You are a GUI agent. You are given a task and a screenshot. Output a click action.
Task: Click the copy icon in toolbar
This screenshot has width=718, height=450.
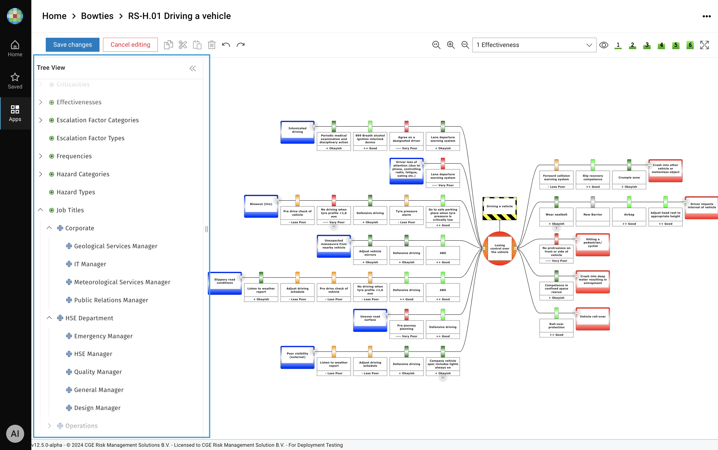pos(168,45)
